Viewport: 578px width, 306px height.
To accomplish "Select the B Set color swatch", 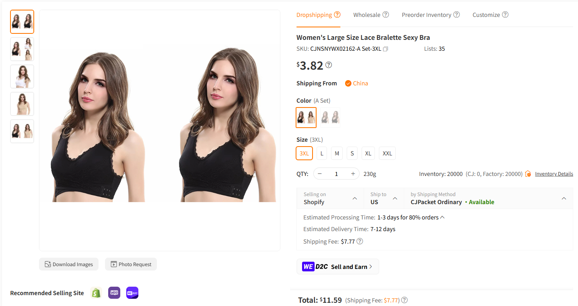I will coord(330,118).
